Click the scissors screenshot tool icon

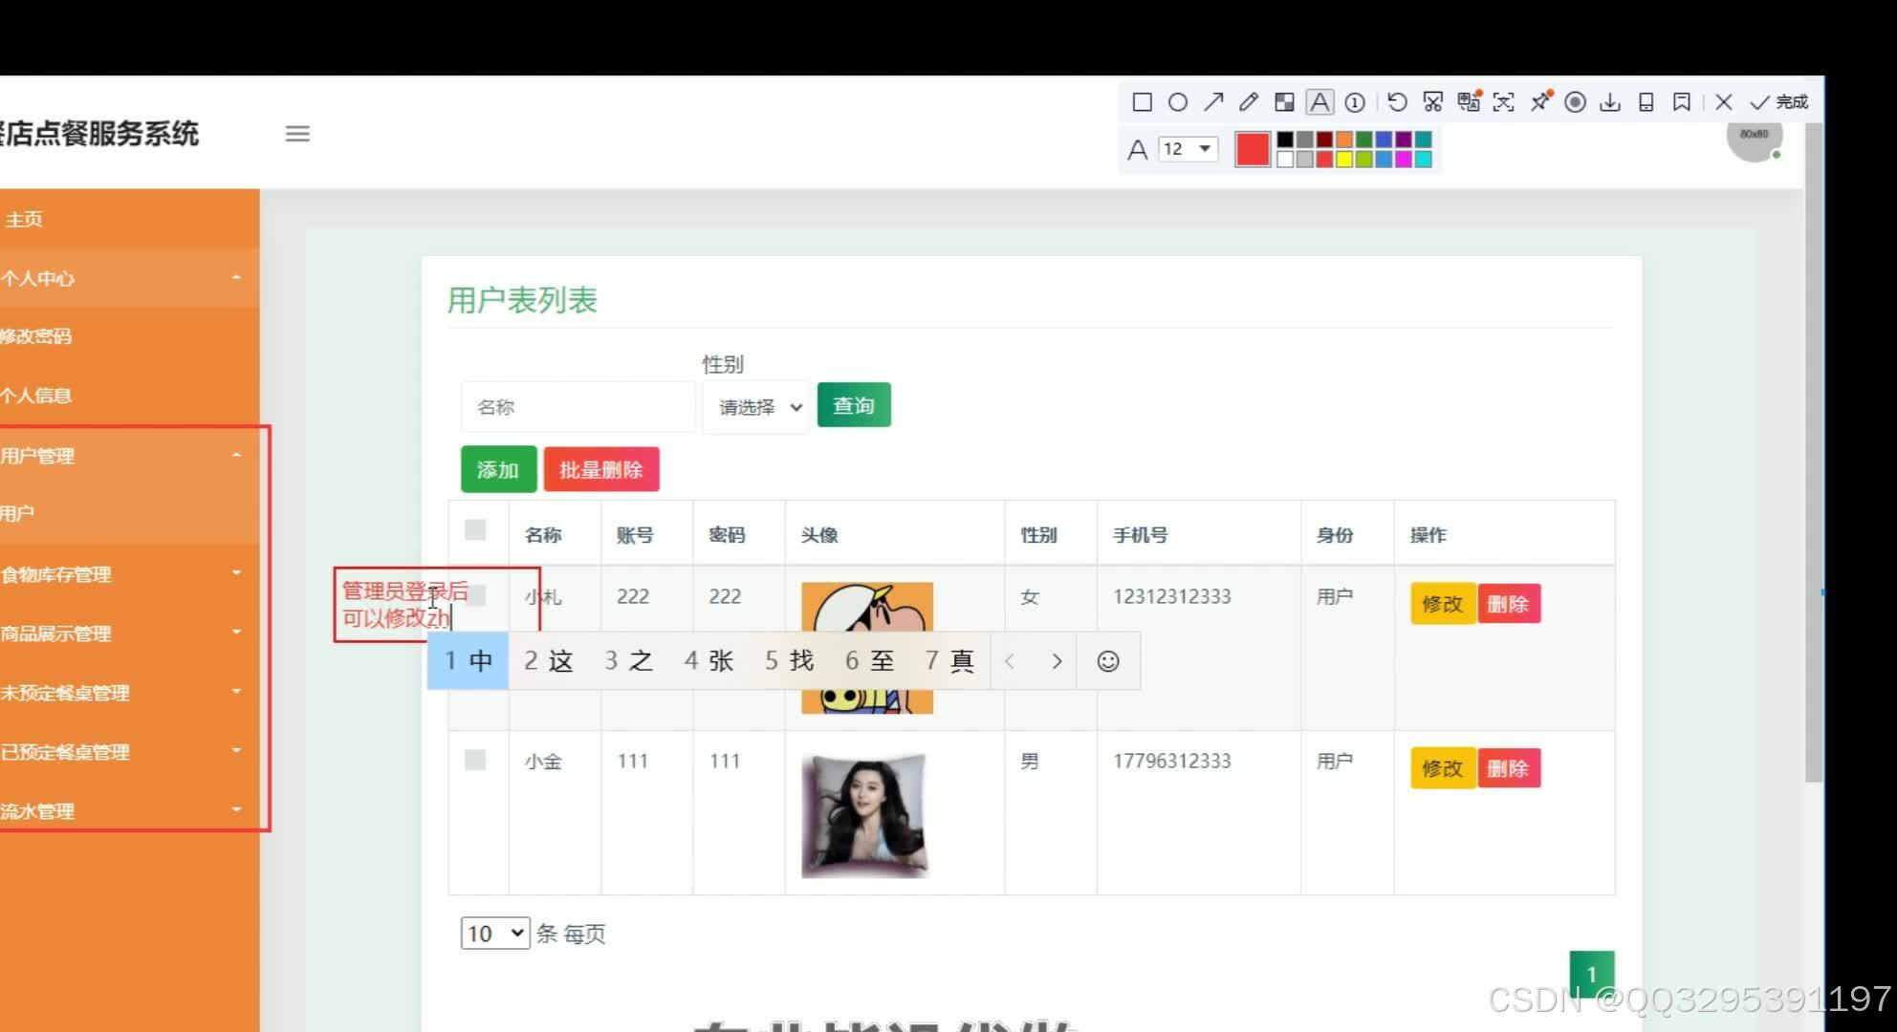tap(1432, 102)
